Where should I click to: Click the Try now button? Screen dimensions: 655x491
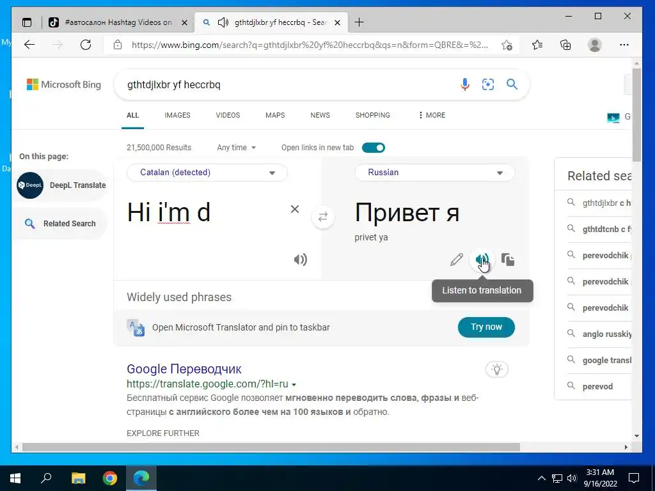486,327
